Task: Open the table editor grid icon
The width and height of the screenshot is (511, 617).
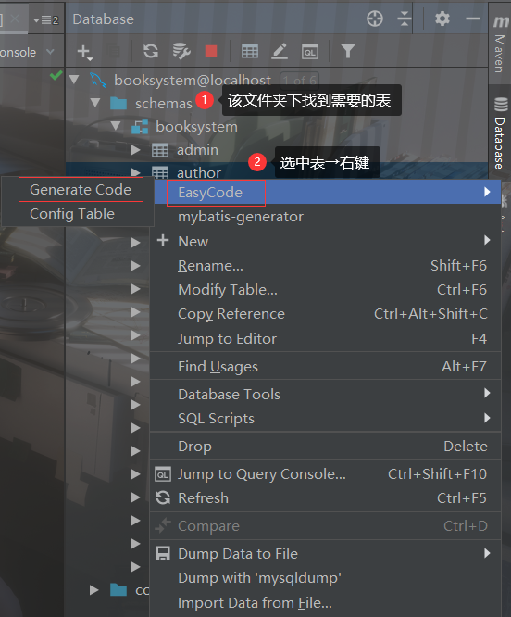Action: [x=250, y=51]
